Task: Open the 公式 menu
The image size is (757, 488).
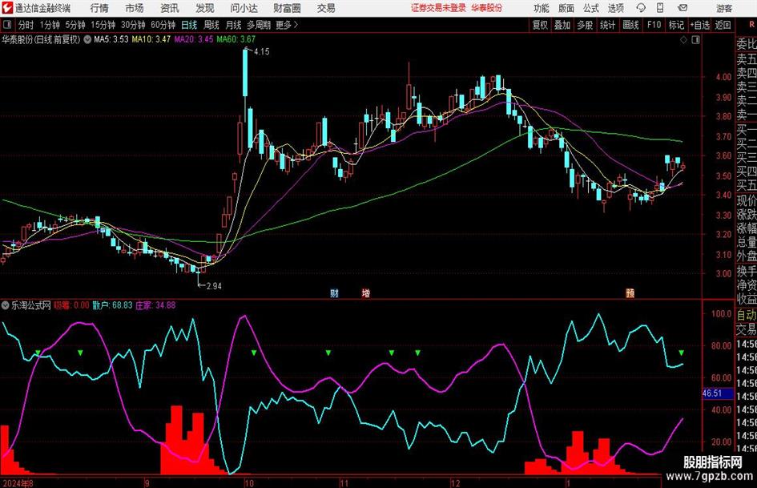Action: click(x=591, y=8)
